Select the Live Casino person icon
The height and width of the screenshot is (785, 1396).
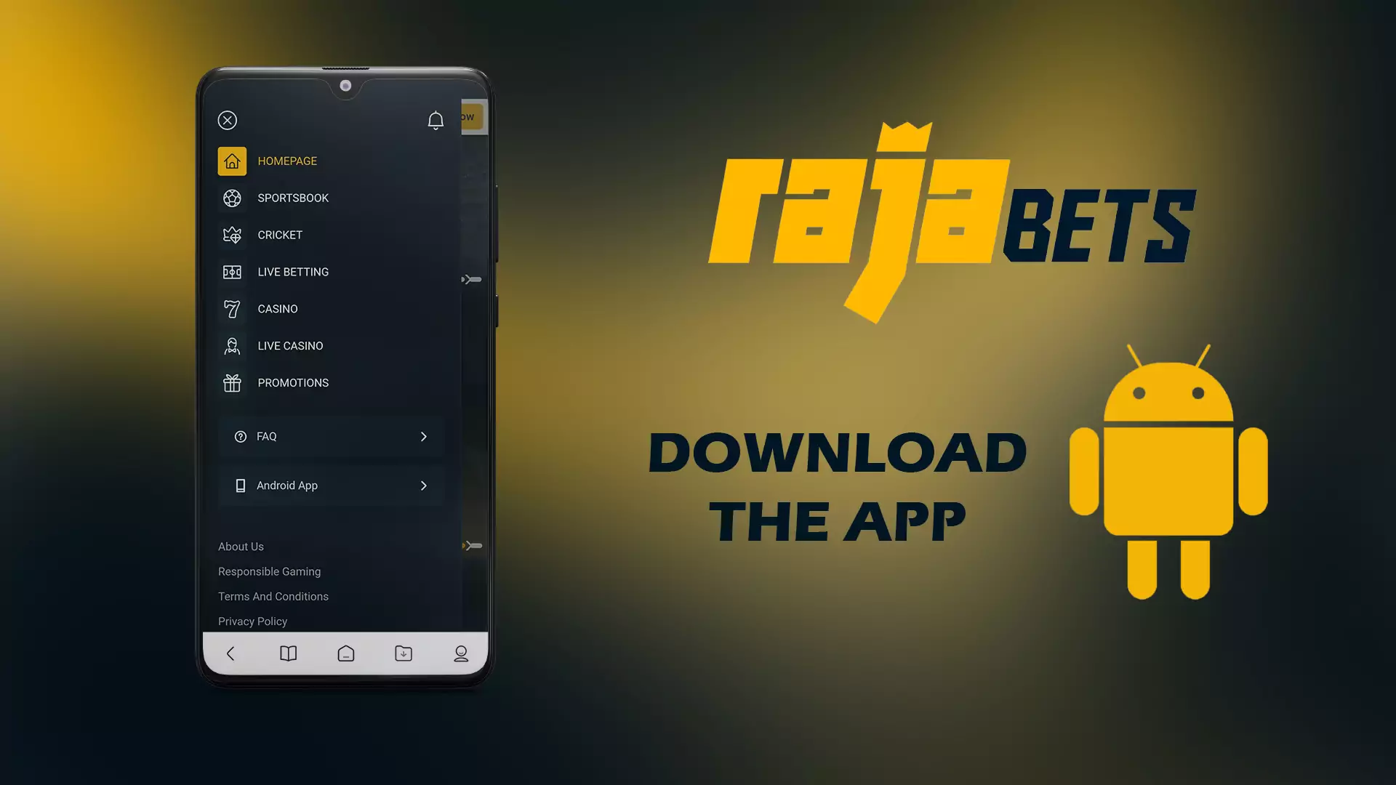(232, 345)
